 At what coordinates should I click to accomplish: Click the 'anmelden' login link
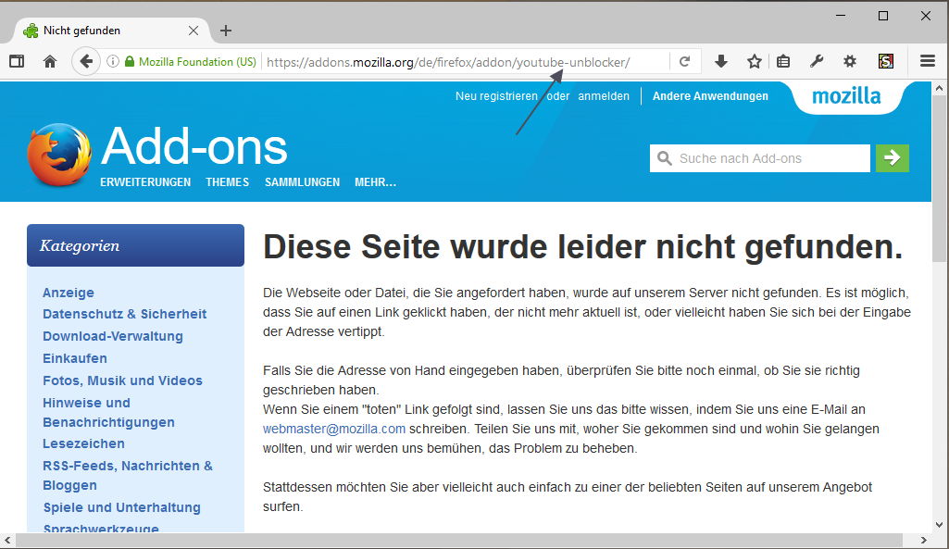point(604,96)
